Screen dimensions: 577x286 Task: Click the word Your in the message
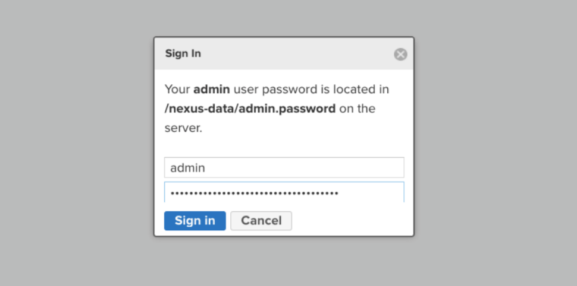pos(177,89)
